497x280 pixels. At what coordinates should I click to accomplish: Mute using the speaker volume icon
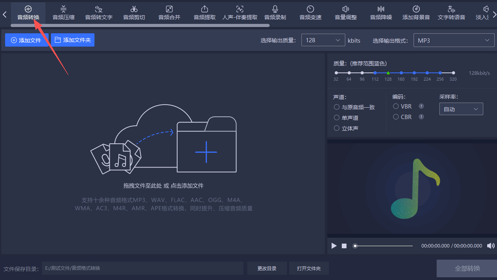click(490, 246)
